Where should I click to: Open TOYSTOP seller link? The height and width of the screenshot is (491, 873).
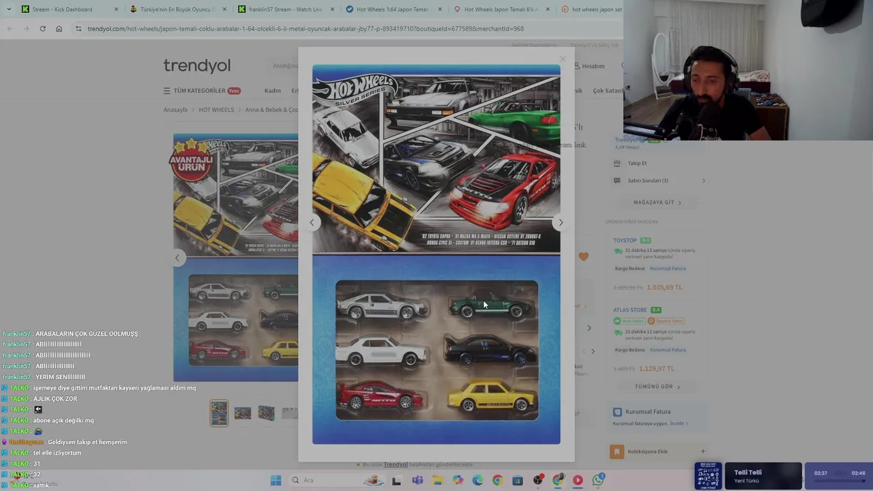625,240
